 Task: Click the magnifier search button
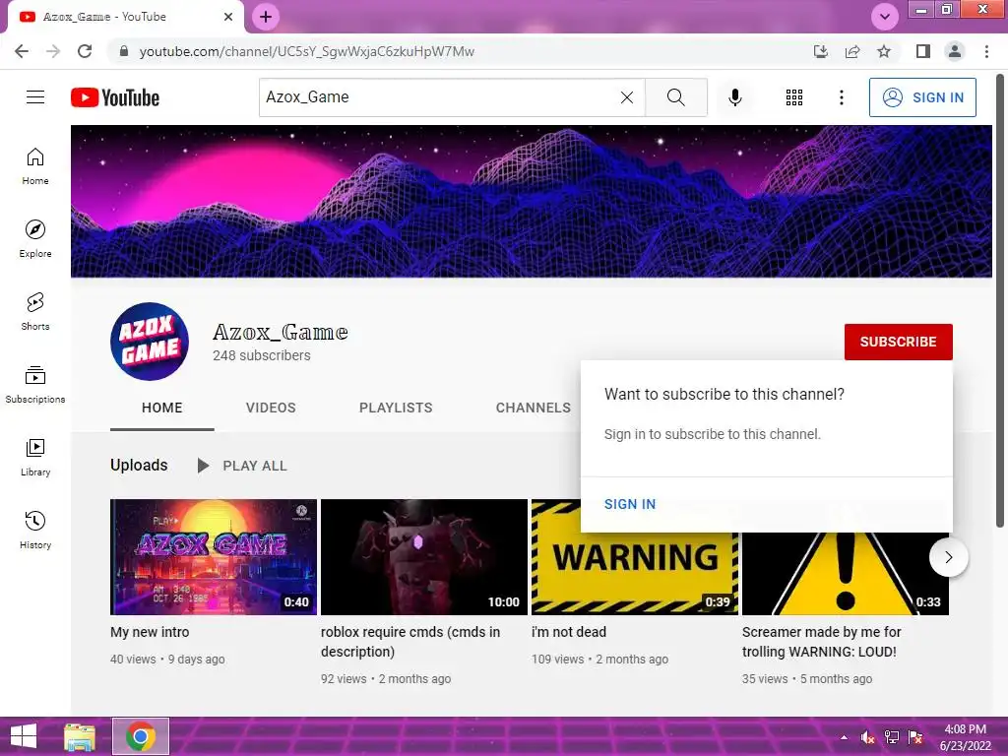(x=675, y=97)
